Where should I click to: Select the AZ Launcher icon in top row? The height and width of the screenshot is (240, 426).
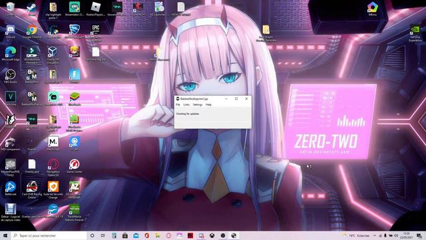pos(160,9)
